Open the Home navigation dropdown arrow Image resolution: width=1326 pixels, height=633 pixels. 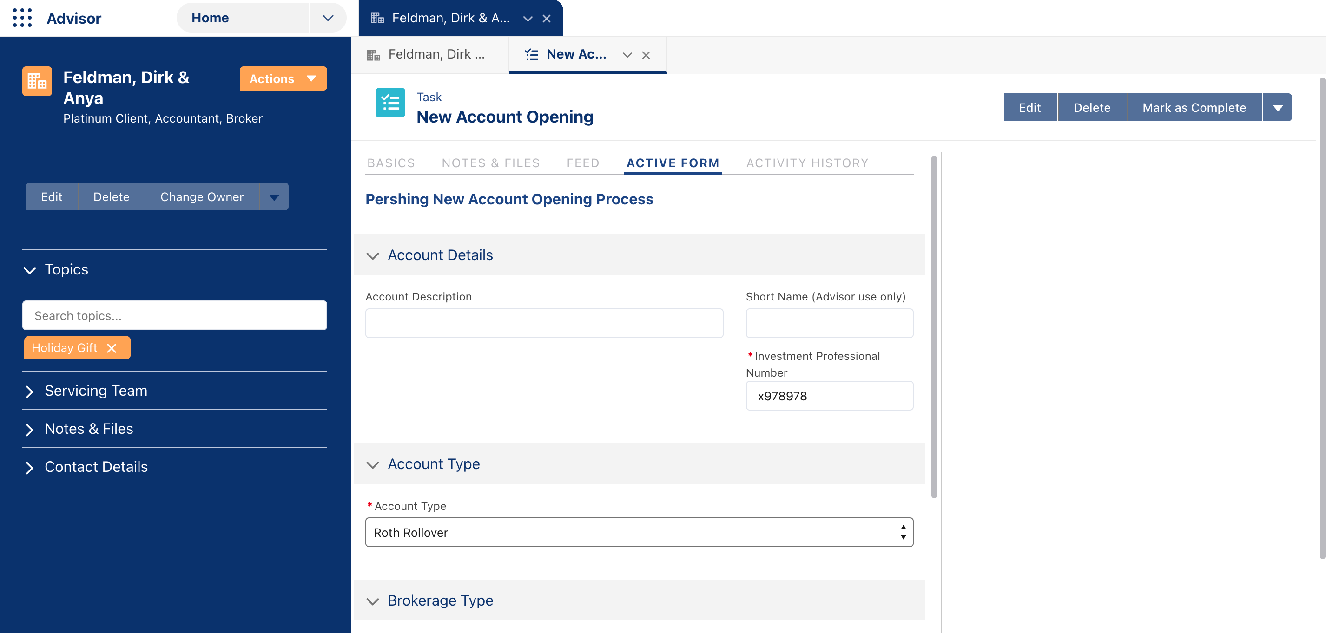click(328, 18)
